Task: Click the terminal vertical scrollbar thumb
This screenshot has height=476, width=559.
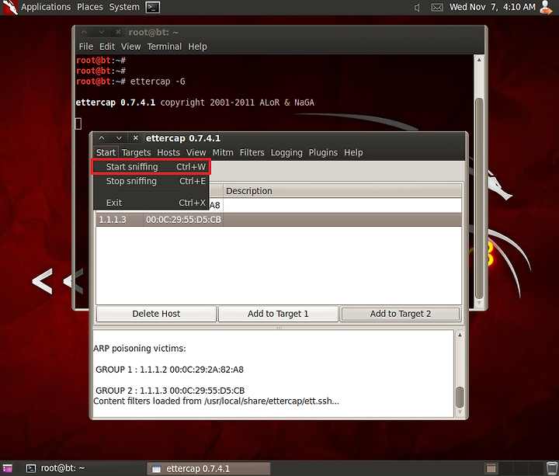Action: coord(480,198)
